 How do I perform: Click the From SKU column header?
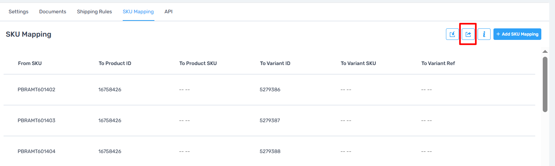pyautogui.click(x=30, y=64)
